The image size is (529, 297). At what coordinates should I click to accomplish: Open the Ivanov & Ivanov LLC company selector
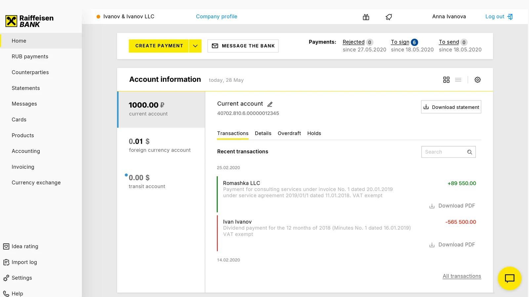[x=125, y=16]
